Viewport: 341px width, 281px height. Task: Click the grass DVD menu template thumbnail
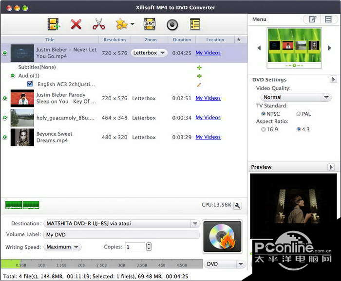[x=294, y=48]
